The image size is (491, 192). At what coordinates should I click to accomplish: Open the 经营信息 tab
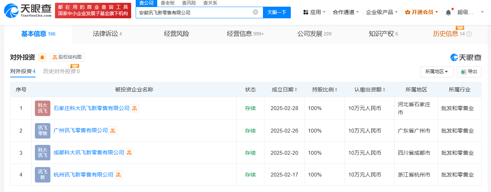245,34
